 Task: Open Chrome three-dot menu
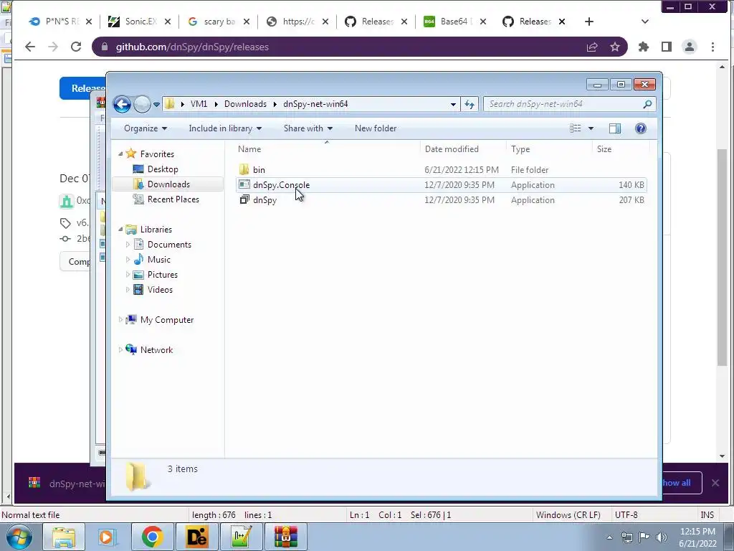point(712,47)
